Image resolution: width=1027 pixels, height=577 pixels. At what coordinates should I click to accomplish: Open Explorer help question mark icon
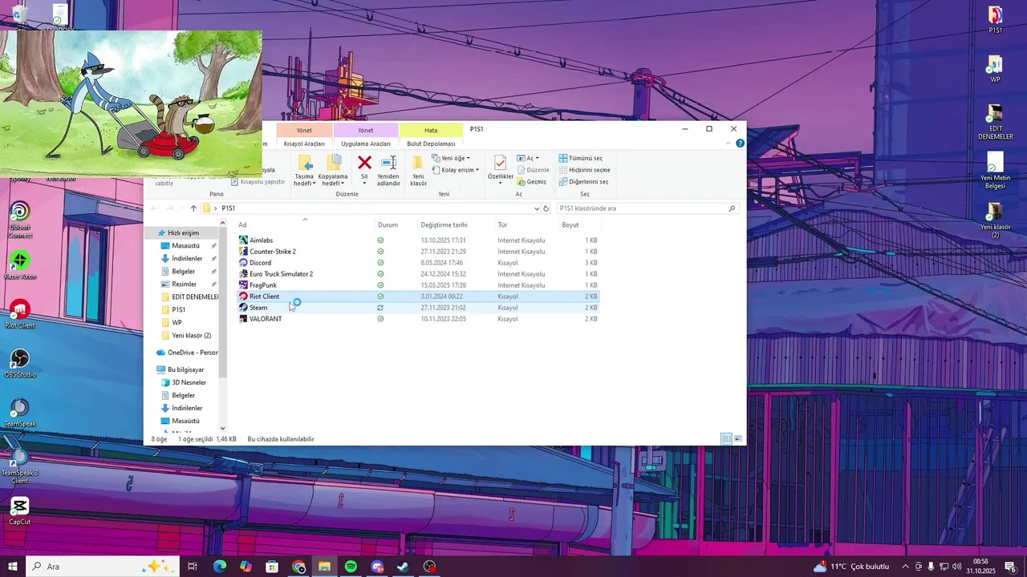(x=740, y=143)
